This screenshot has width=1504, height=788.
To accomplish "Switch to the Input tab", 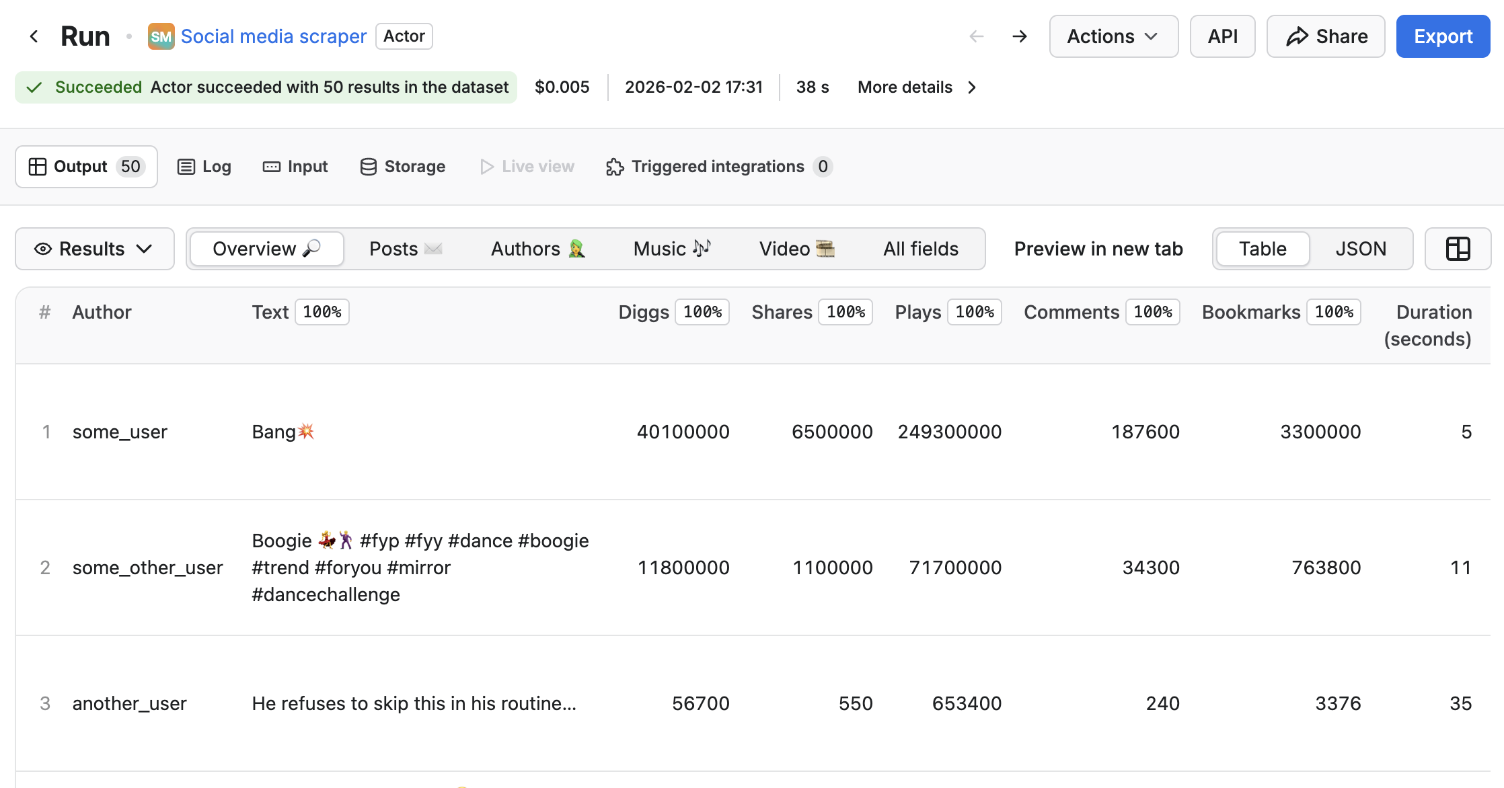I will click(295, 167).
